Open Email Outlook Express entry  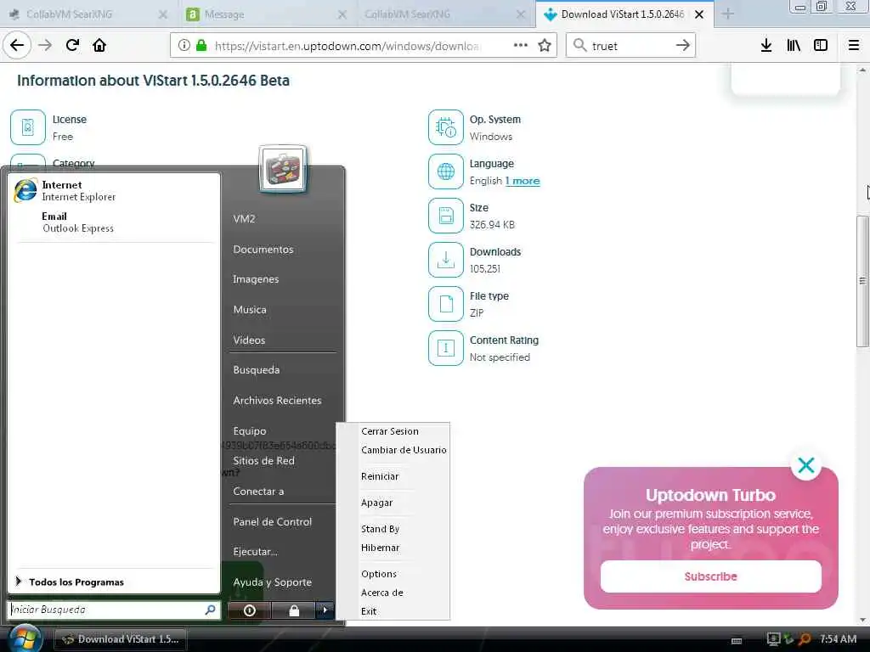[115, 222]
